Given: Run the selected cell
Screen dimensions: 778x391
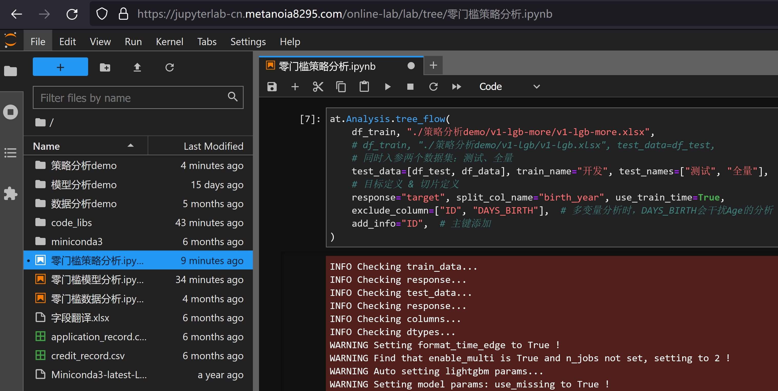Looking at the screenshot, I should tap(388, 87).
